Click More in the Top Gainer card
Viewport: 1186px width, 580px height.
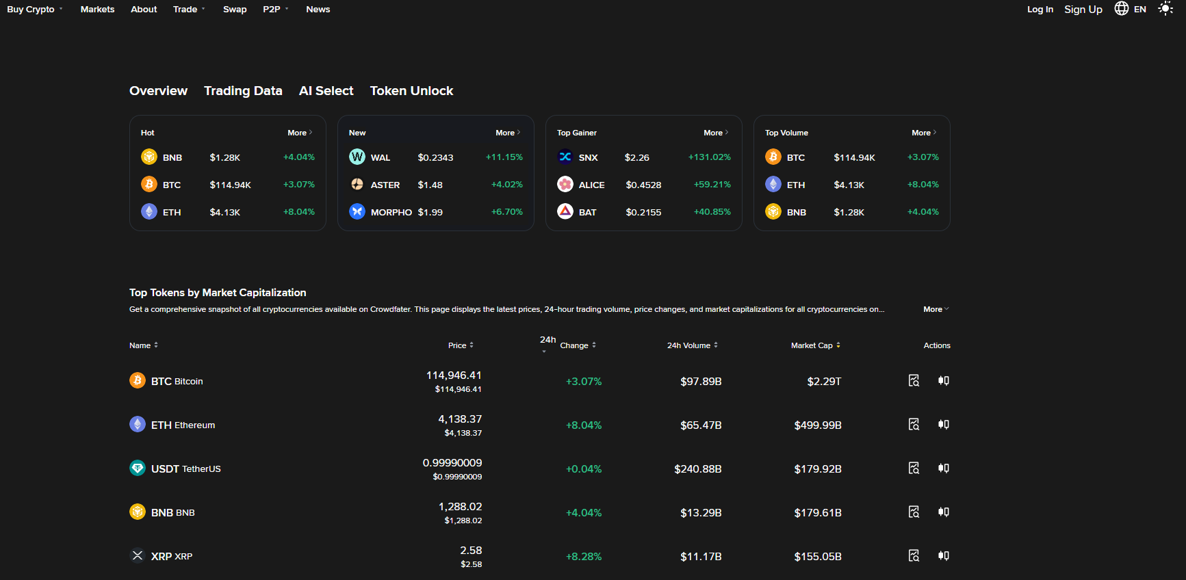(x=716, y=133)
